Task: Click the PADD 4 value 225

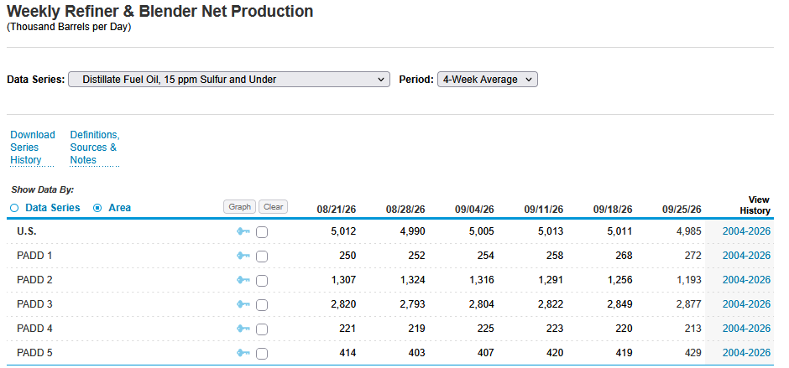Action: point(486,329)
